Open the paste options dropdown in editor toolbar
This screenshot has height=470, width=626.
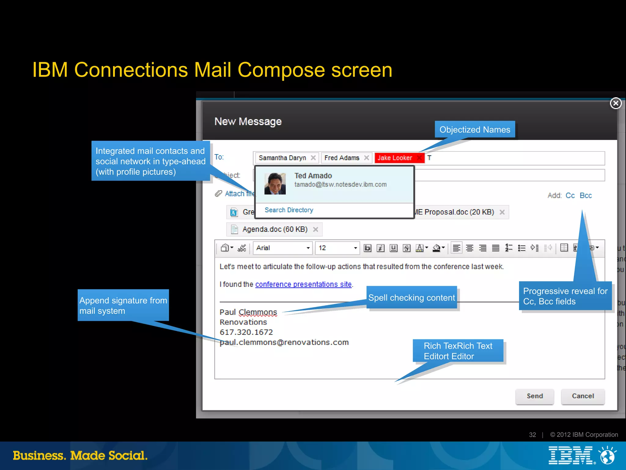227,248
